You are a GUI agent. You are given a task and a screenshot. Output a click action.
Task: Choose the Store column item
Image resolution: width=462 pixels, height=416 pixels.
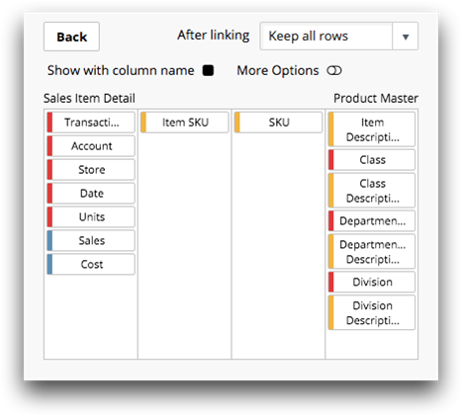[x=91, y=170]
